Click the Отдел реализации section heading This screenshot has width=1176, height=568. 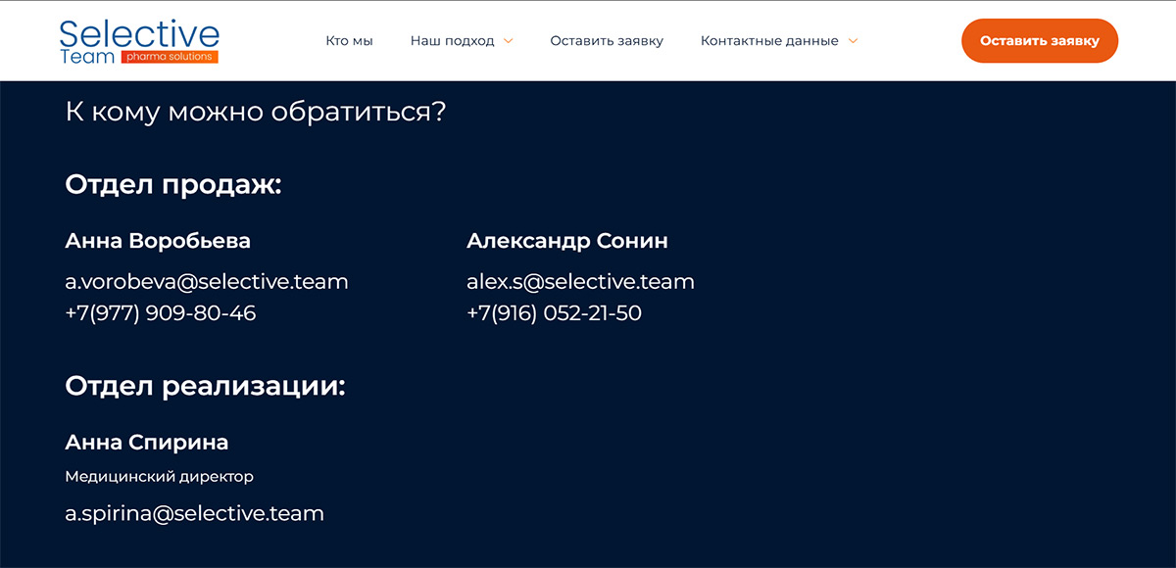coord(205,386)
